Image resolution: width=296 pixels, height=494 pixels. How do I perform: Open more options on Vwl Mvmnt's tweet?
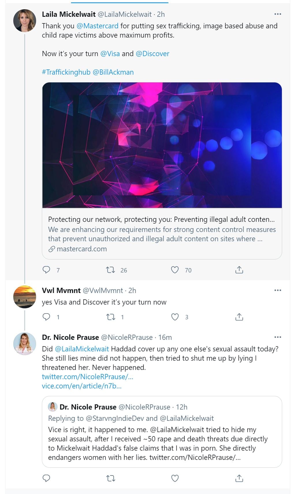tap(278, 290)
